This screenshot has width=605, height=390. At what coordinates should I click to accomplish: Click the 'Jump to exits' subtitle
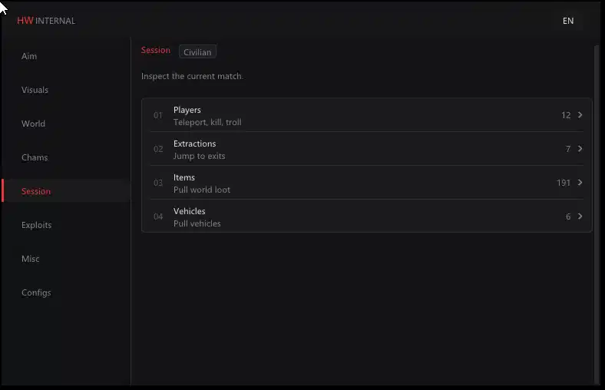pos(199,157)
